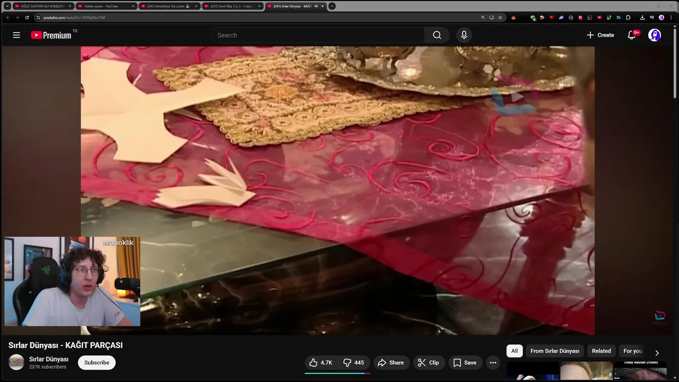Open the Chrome three-dot menu
679x382 pixels.
tap(671, 18)
